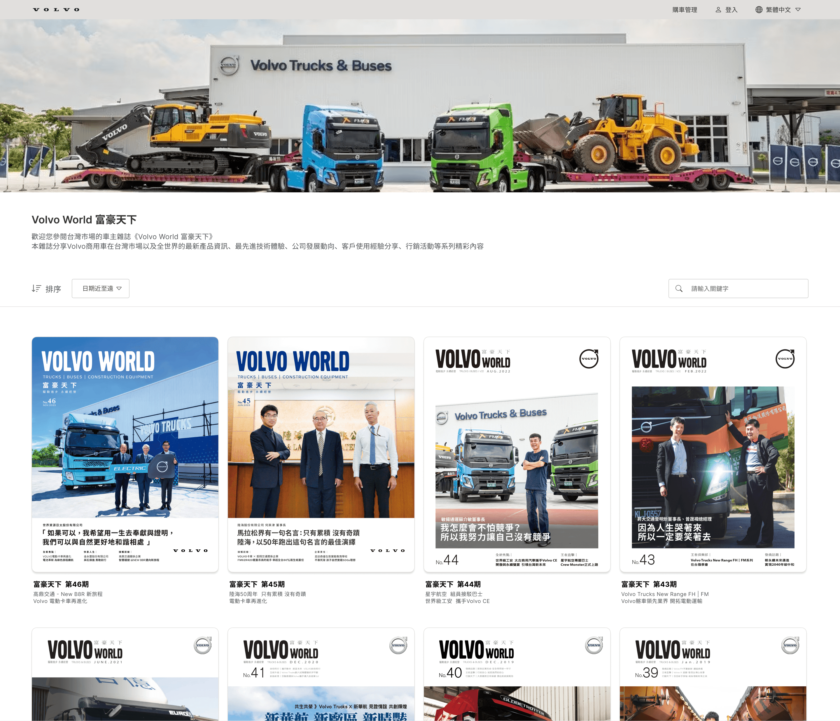The image size is (840, 721).
Task: Click the 高鼎交通 - New B8R 新旅程 description
Action: [x=68, y=594]
